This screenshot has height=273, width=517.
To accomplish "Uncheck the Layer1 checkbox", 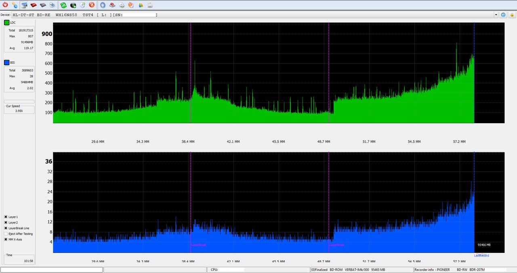I will (6, 217).
